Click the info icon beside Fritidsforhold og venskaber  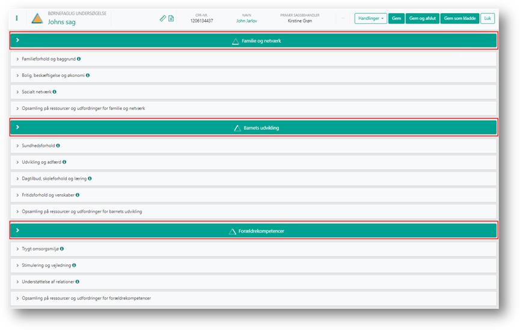click(x=78, y=195)
